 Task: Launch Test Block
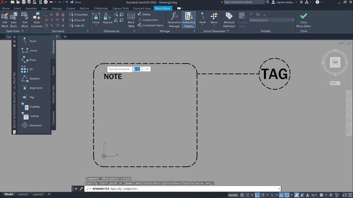(25, 20)
